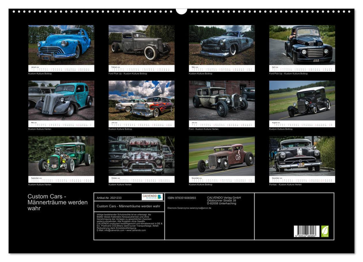Open the www.calvendo.com website link
This screenshot has height=262, width=363.
coord(136,231)
